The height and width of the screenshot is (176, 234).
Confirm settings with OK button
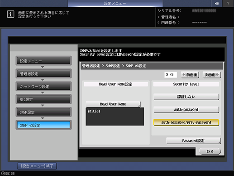tap(210, 152)
